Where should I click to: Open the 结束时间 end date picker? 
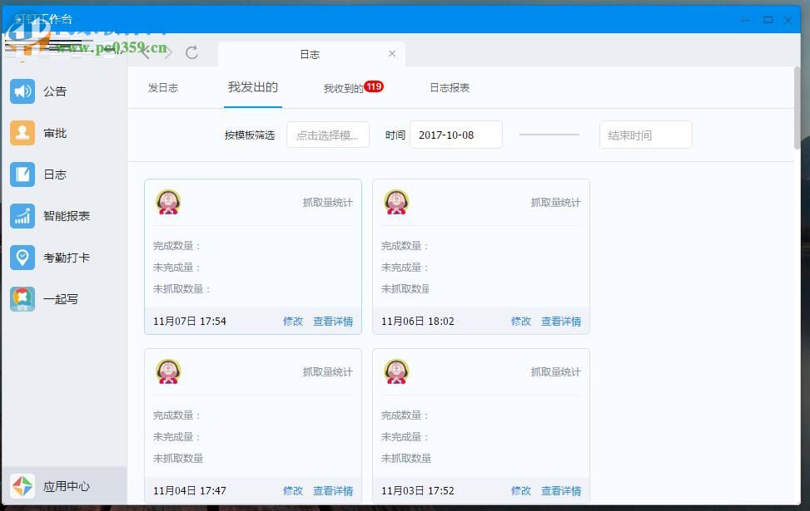click(645, 135)
